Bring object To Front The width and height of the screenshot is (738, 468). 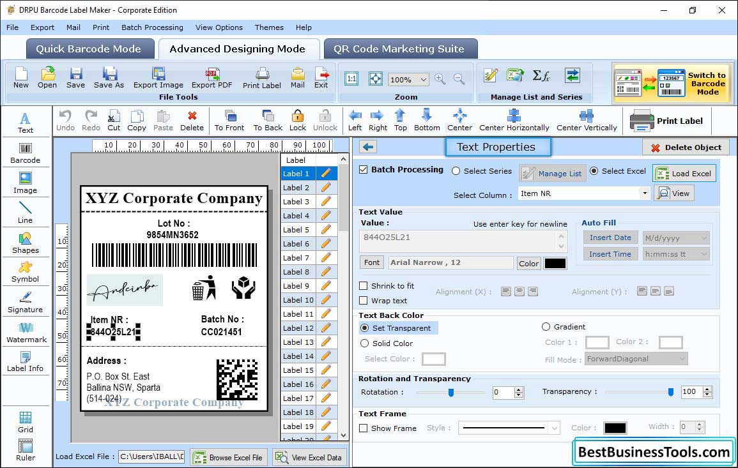229,121
